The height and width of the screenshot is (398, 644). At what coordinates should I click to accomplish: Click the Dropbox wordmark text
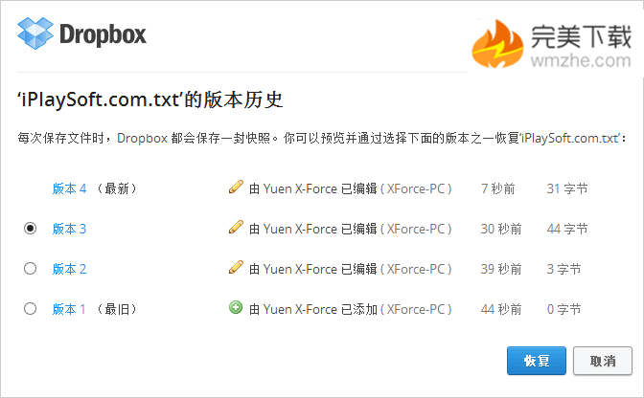point(103,35)
